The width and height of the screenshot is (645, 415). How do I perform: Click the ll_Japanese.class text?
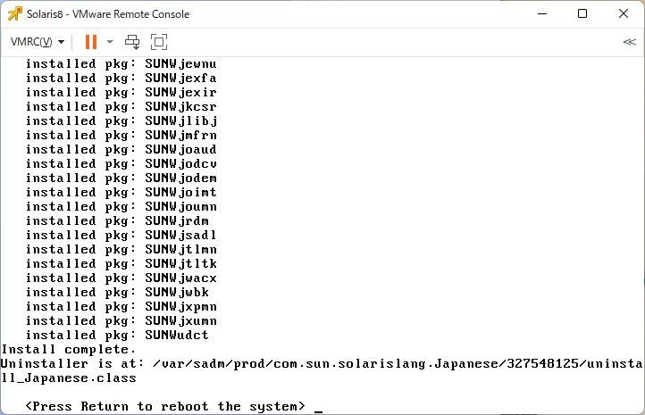pos(68,378)
